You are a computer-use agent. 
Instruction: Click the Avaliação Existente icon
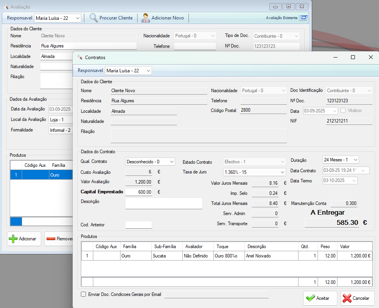click(303, 18)
